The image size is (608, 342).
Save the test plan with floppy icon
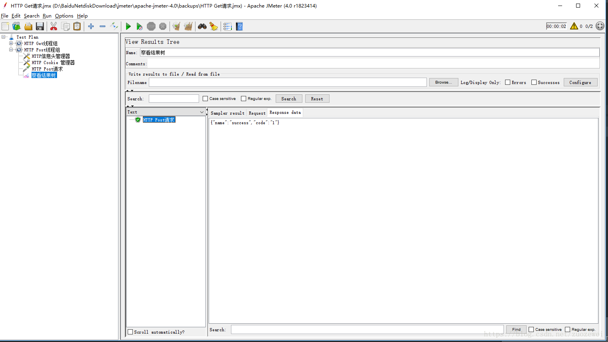(40, 26)
